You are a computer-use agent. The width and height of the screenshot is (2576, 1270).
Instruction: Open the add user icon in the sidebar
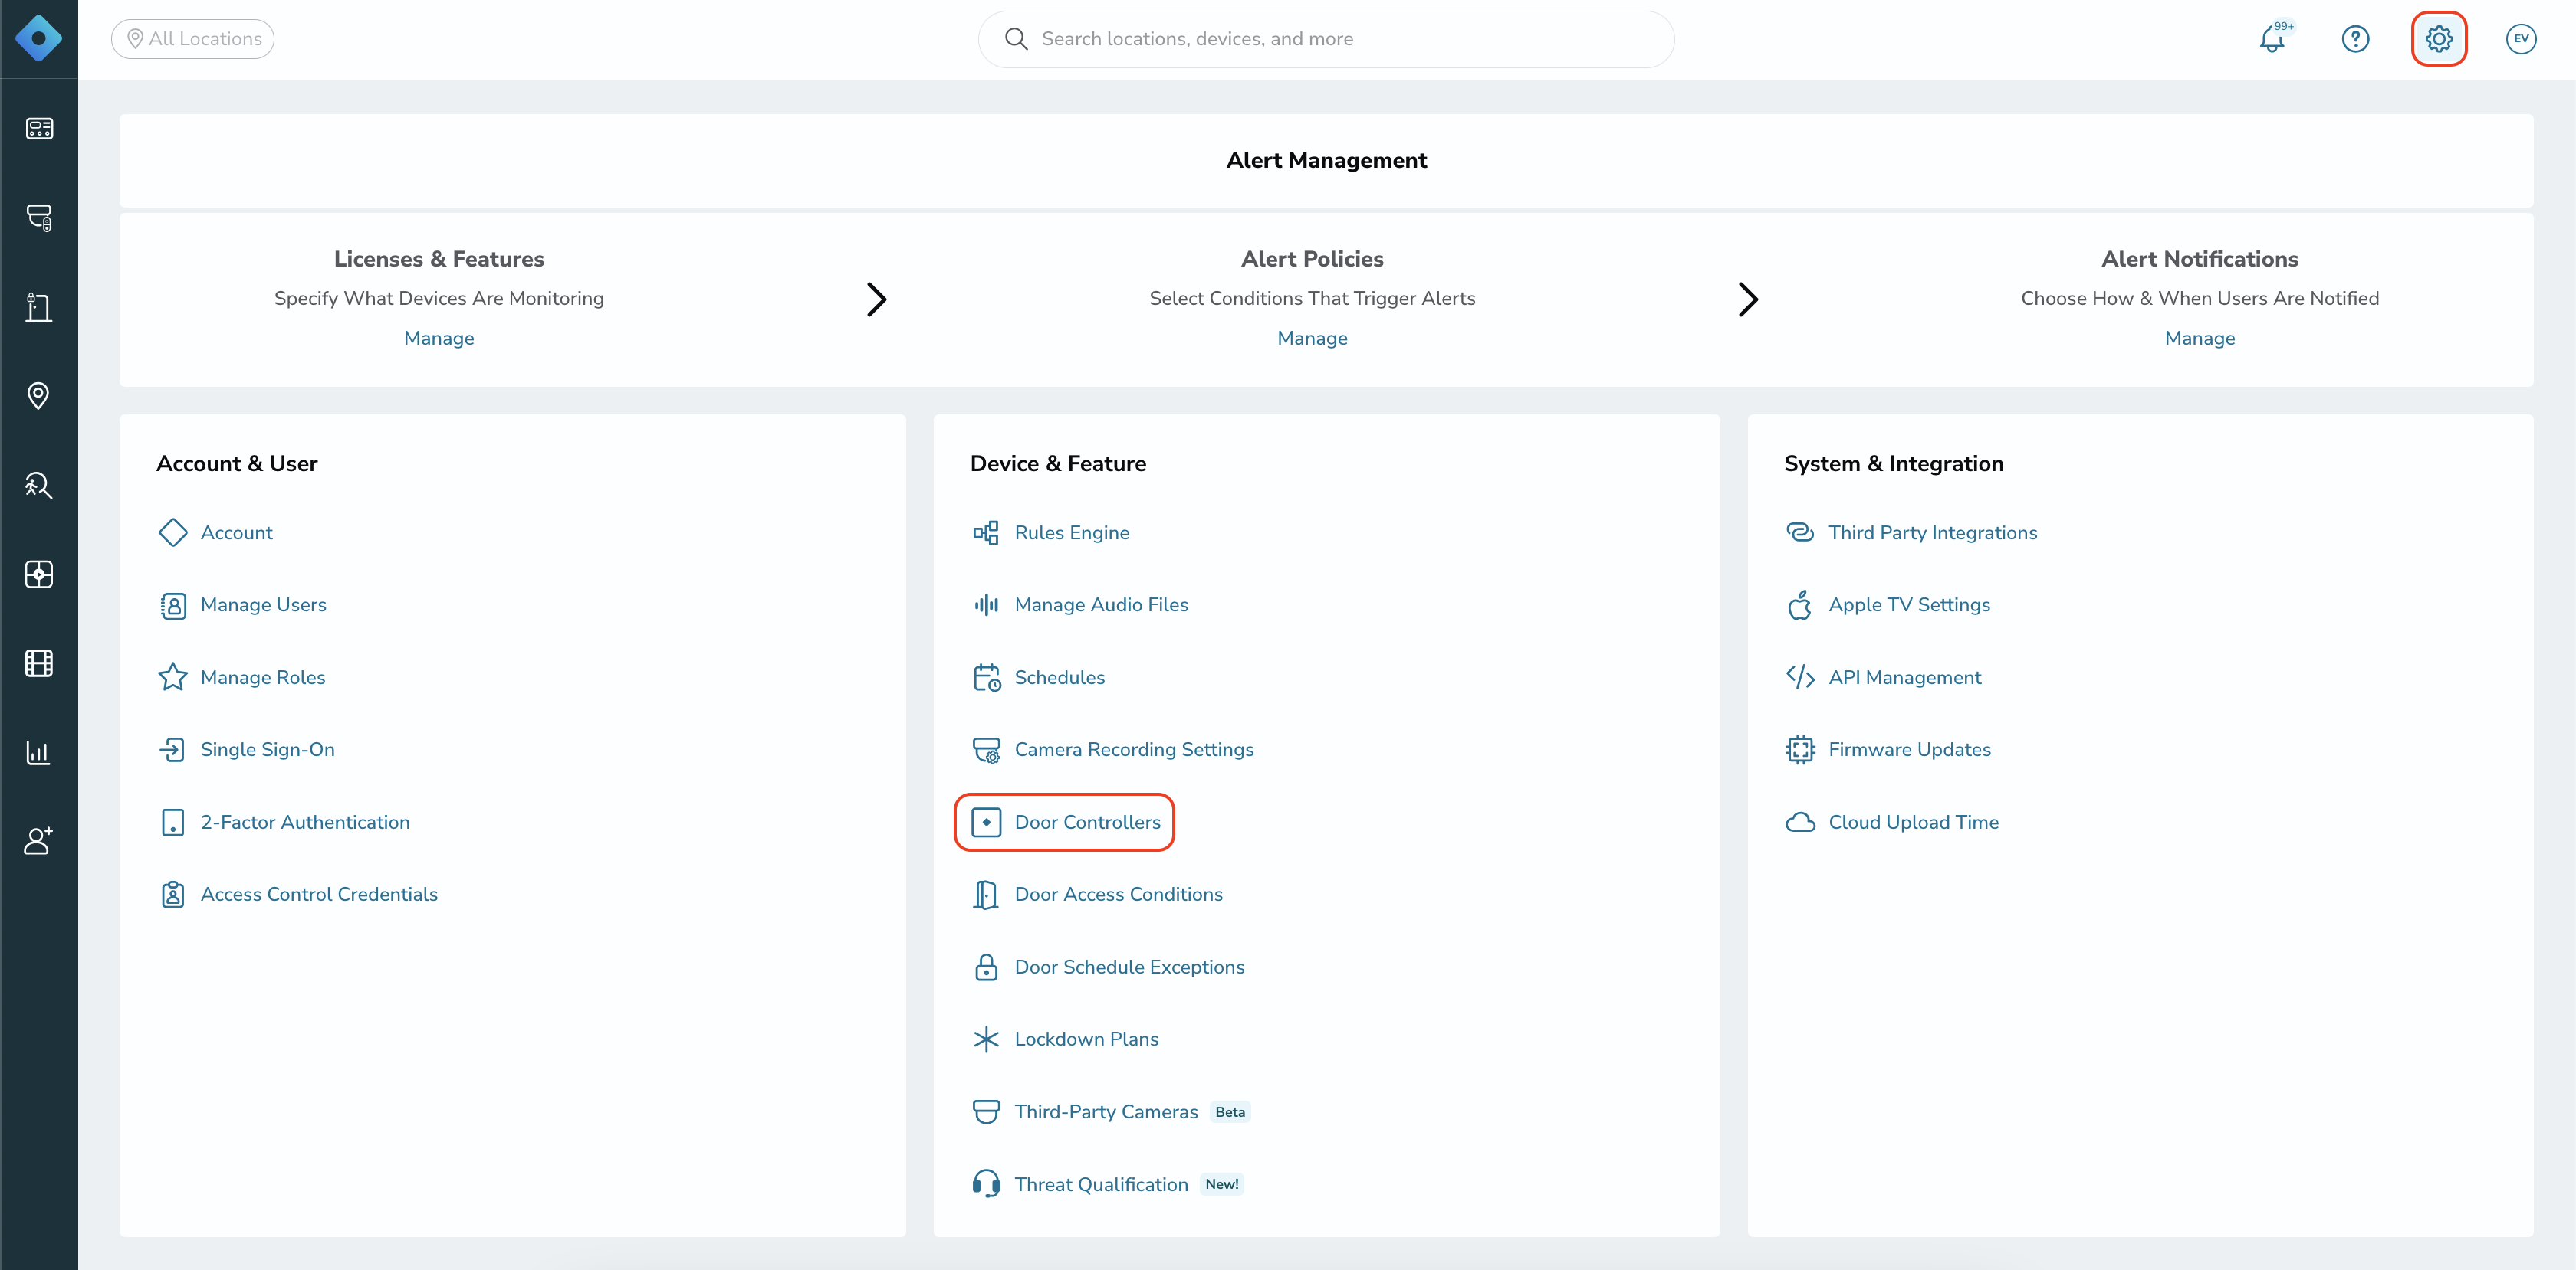[39, 840]
